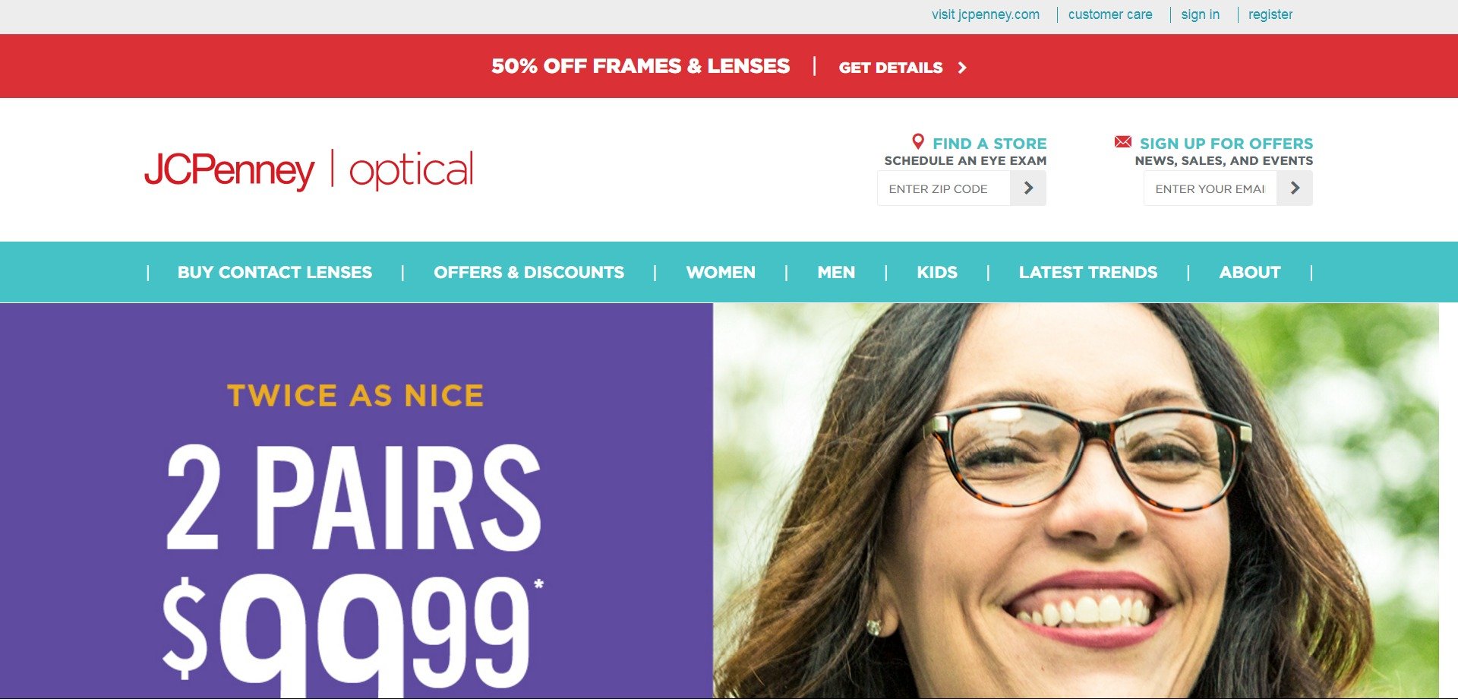1458x699 pixels.
Task: Click the red envelope icon
Action: coord(1122,141)
